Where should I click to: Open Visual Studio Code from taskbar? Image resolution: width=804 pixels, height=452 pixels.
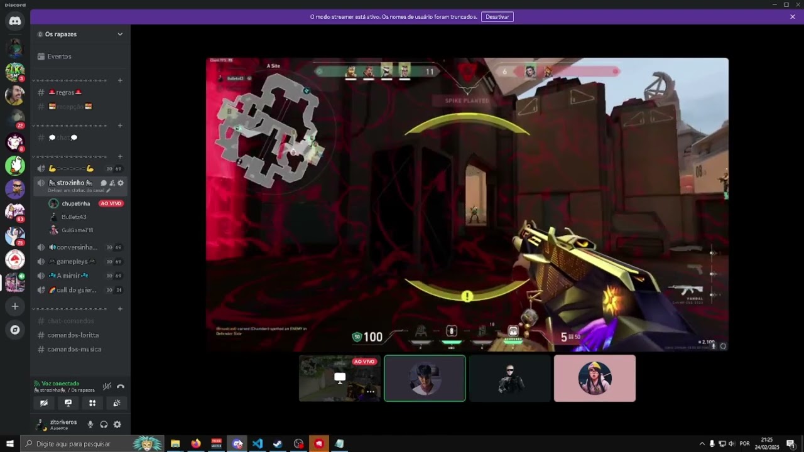(258, 444)
